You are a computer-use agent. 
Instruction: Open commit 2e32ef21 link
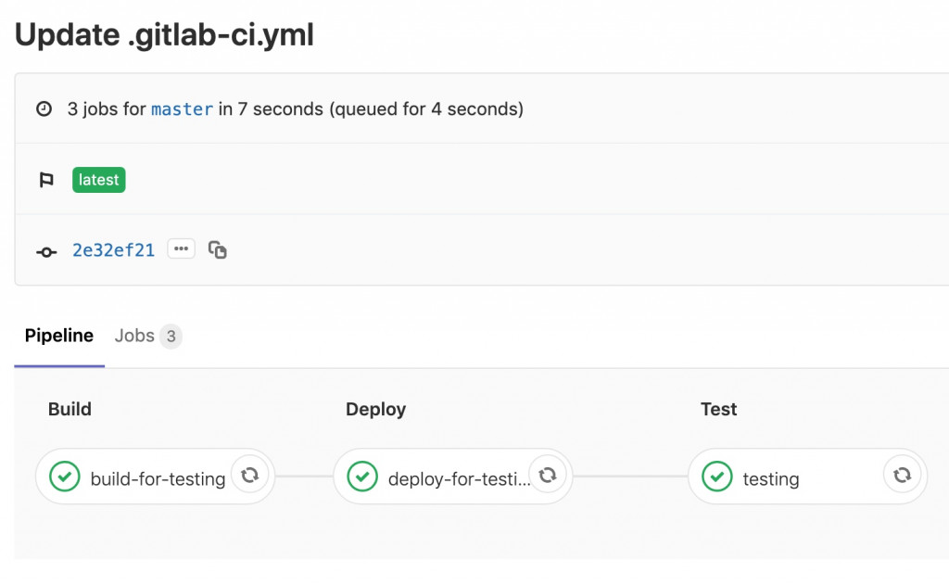(x=114, y=250)
